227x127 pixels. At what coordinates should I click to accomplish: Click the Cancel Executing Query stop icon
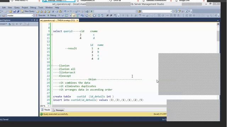(x=59, y=16)
